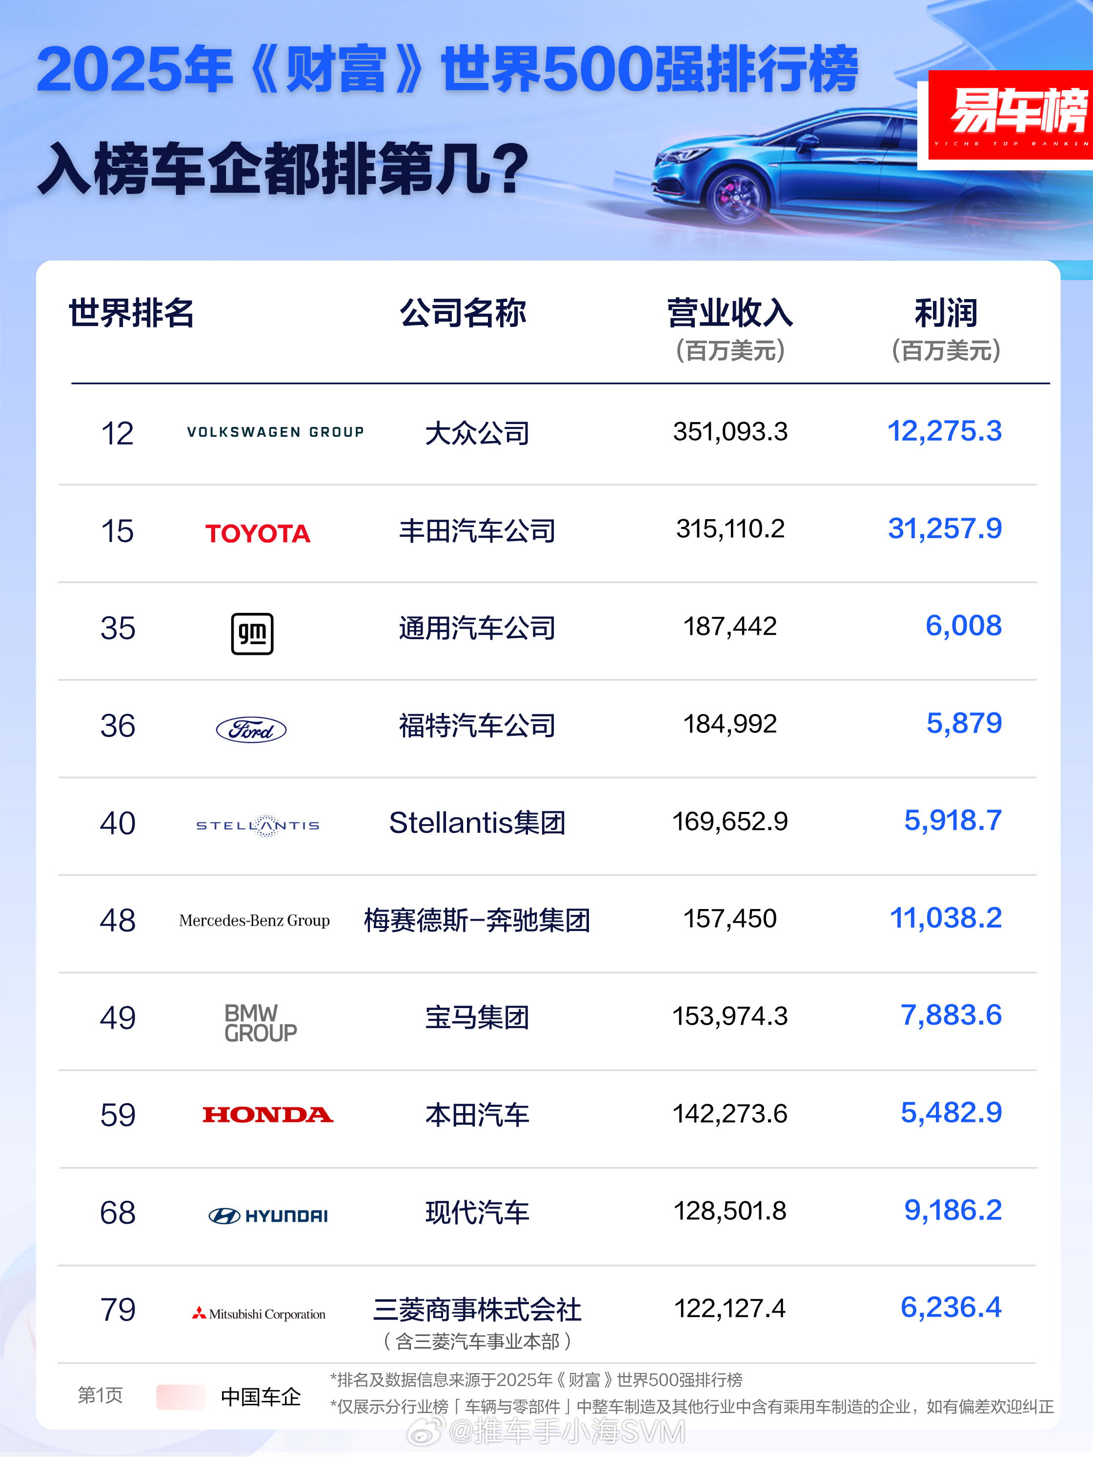
Task: Click Ford profit 5,879
Action: point(965,723)
